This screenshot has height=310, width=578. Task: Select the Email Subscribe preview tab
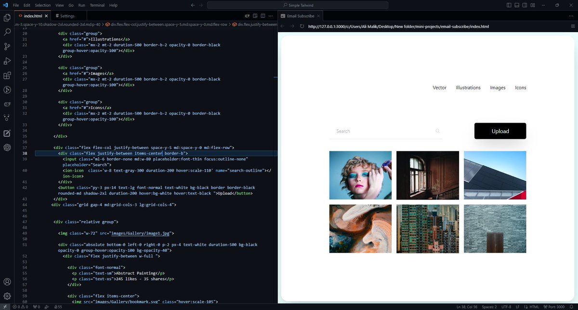coord(300,16)
